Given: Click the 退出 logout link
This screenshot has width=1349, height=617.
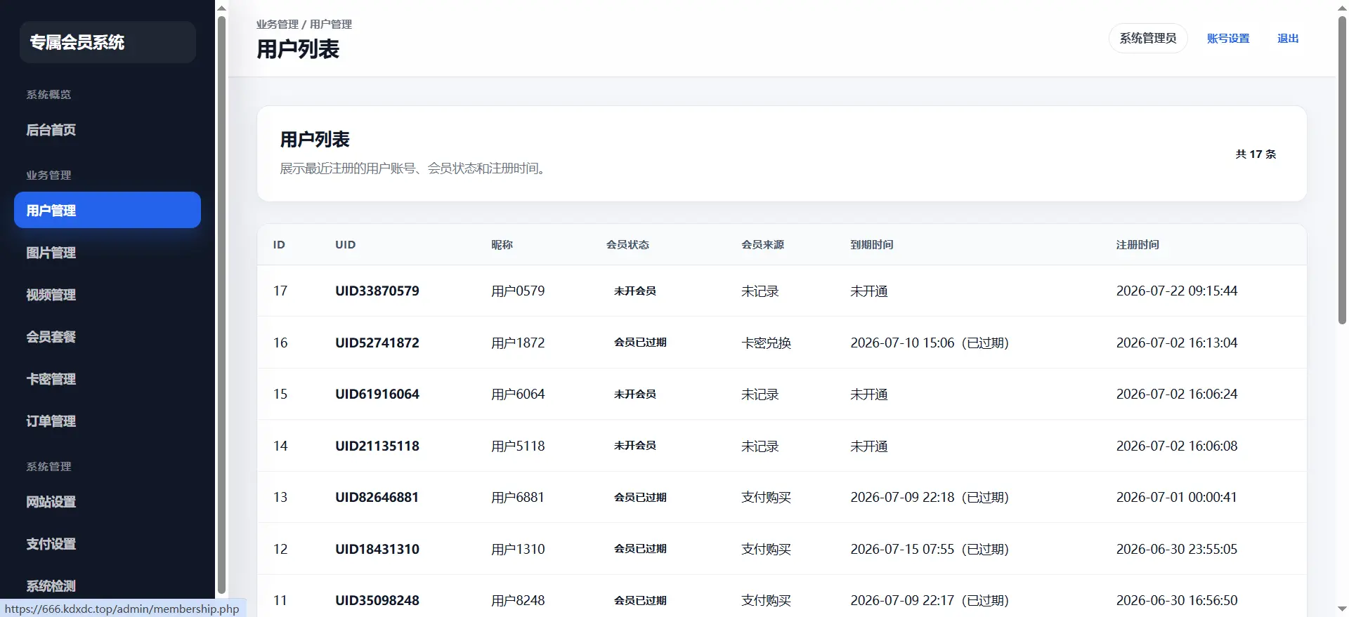Looking at the screenshot, I should [x=1288, y=39].
